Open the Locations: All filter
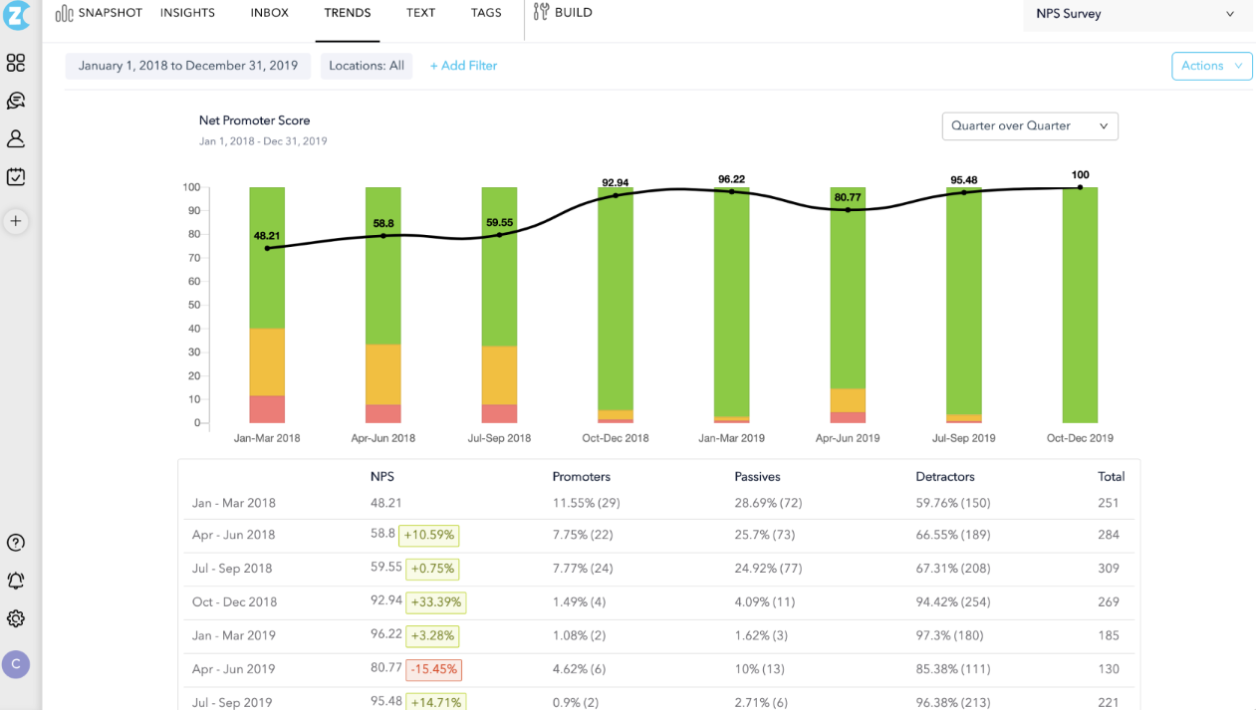This screenshot has height=710, width=1256. coord(367,66)
